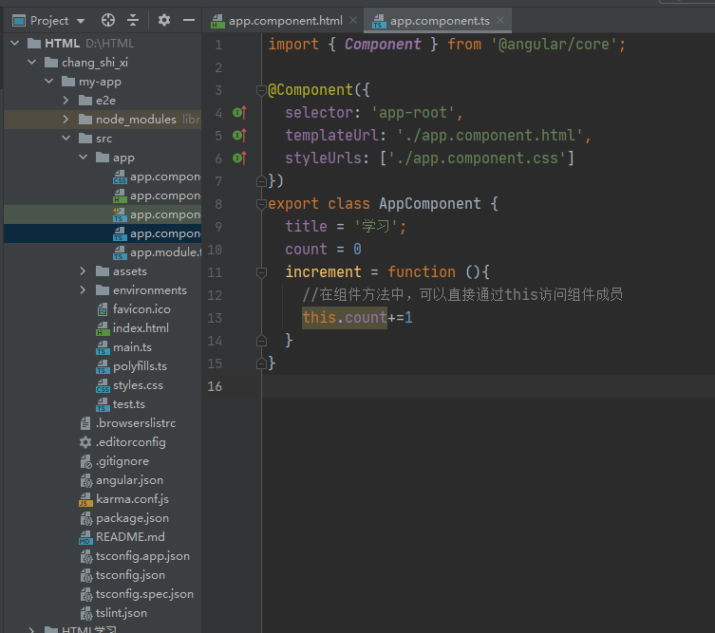Image resolution: width=715 pixels, height=633 pixels.
Task: Fold the @Component decorator at line 3
Action: click(261, 90)
